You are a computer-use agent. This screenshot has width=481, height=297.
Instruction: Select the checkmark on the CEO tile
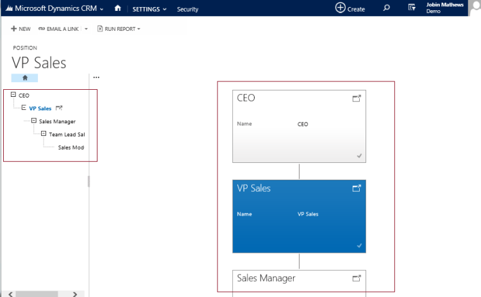click(359, 156)
